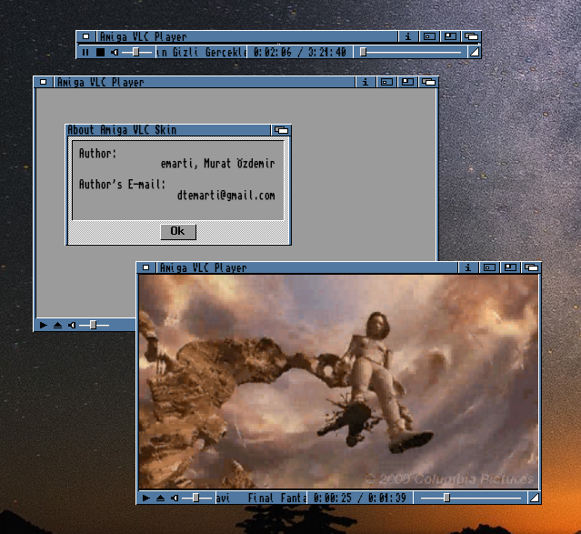This screenshot has width=581, height=534.
Task: Adjust volume slider in middle gray player
Action: coord(94,325)
